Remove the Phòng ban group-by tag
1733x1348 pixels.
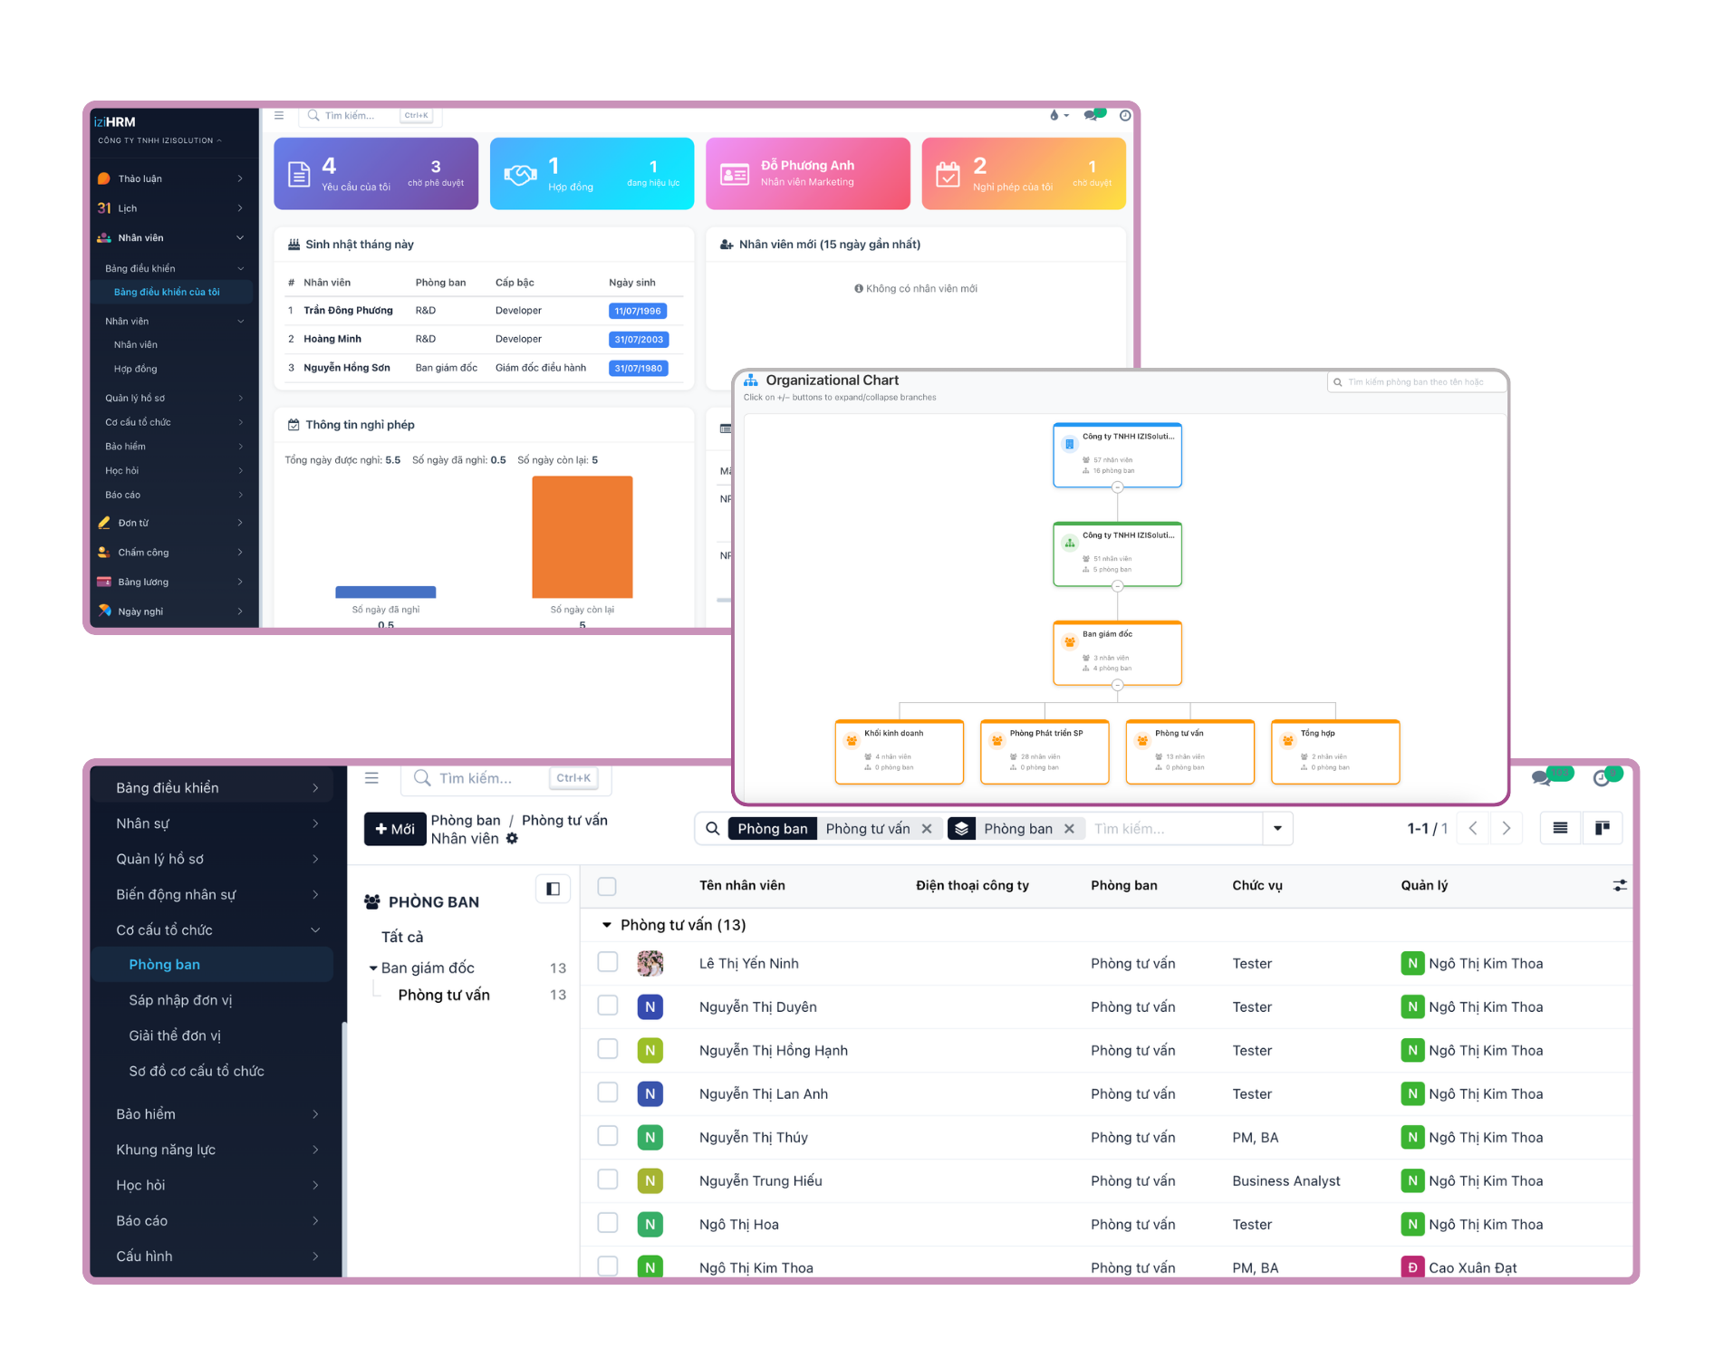1069,829
